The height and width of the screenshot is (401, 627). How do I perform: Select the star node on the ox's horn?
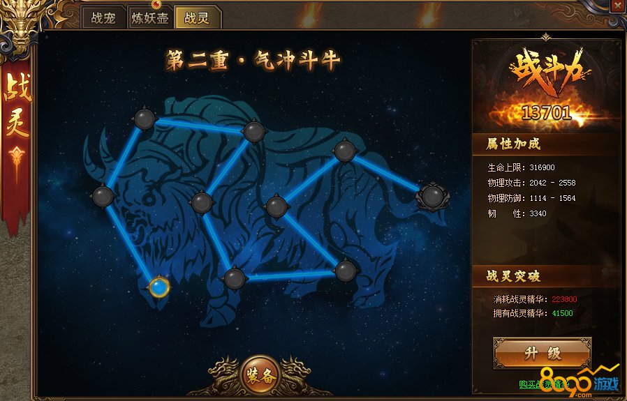point(103,196)
